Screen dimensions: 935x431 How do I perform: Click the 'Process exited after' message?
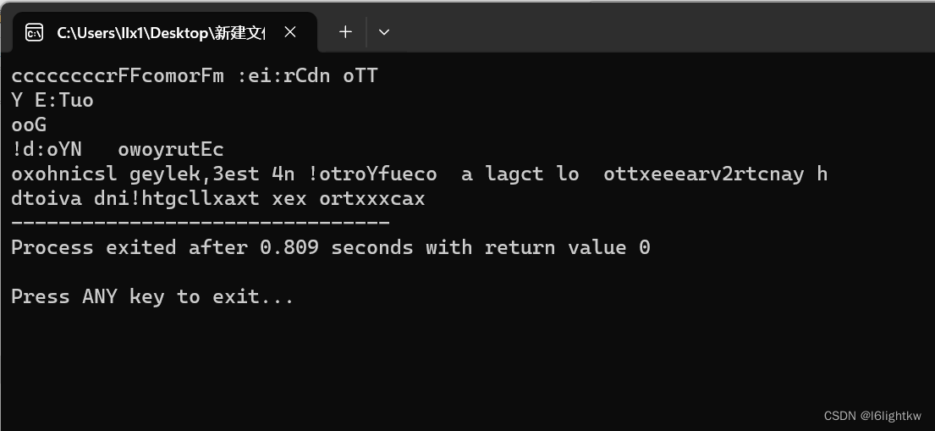tap(129, 247)
